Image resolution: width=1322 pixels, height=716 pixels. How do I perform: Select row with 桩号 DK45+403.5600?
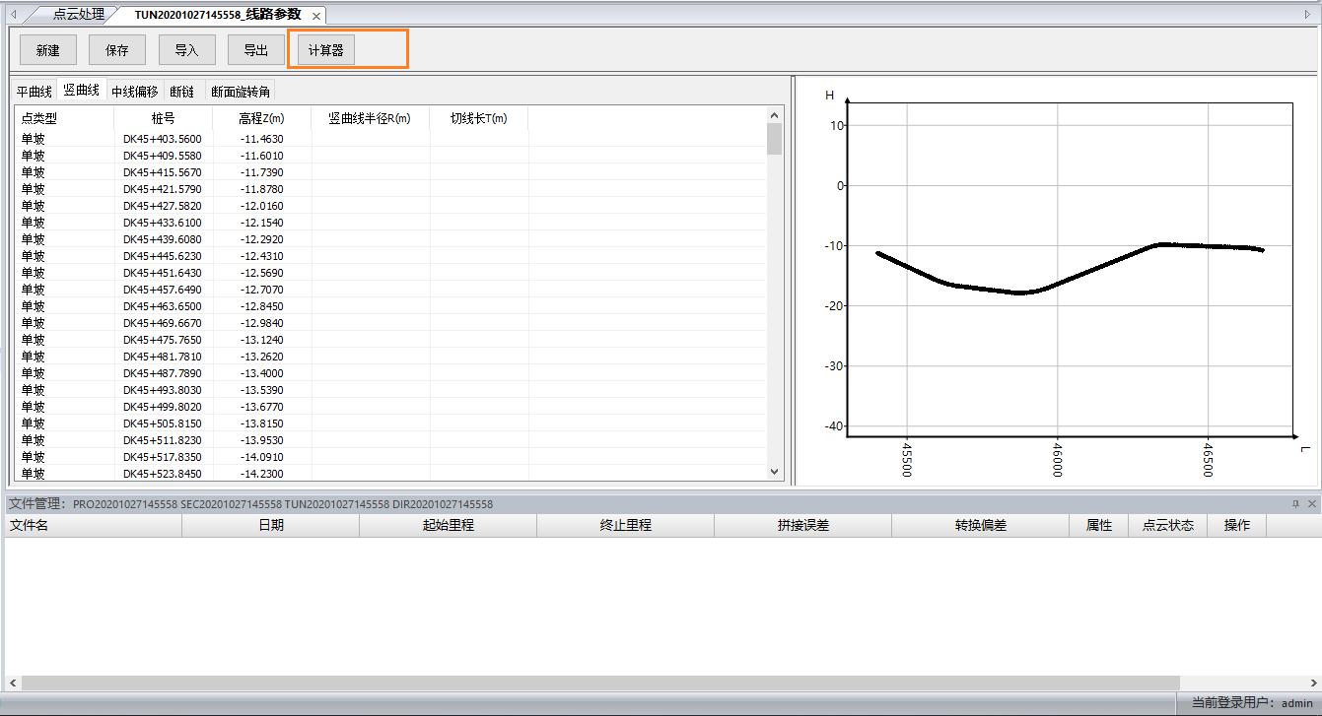162,139
